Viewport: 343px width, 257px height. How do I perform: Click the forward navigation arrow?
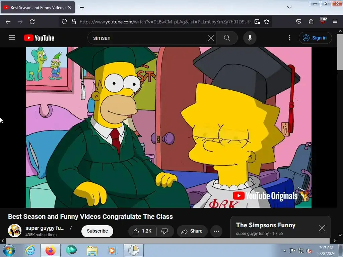coord(20,22)
